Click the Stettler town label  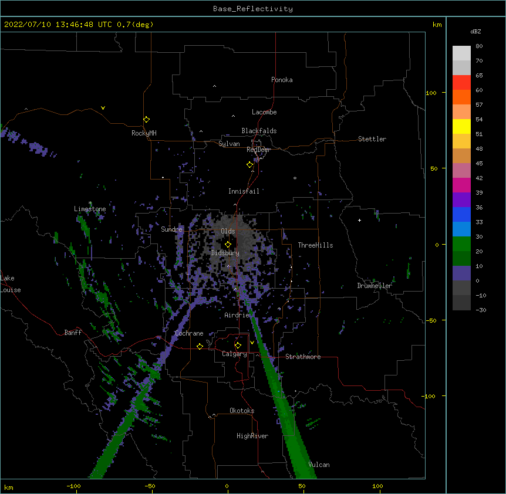(372, 139)
